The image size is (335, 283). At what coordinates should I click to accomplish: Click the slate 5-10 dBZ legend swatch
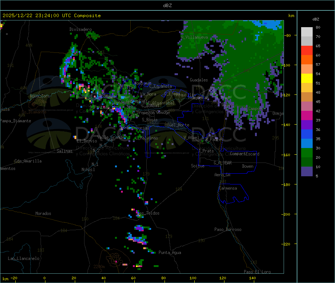[307, 171]
